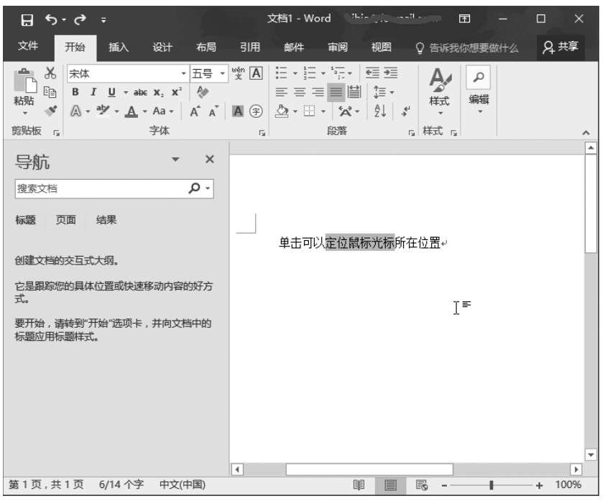Click the 共享 share button

560,47
